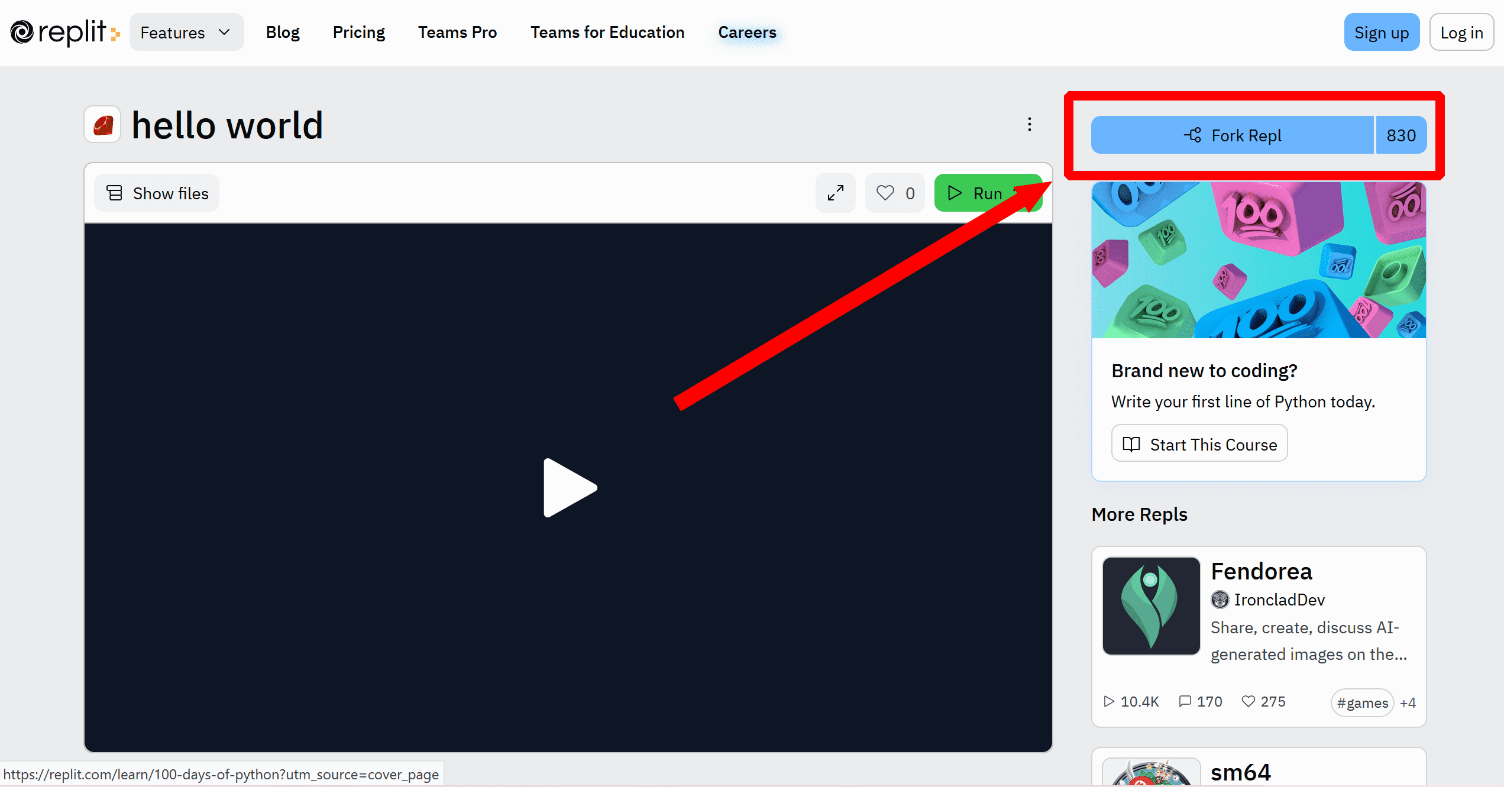Viewport: 1504px width, 787px height.
Task: Click the comments icon on the Fendorea card
Action: tap(1185, 702)
